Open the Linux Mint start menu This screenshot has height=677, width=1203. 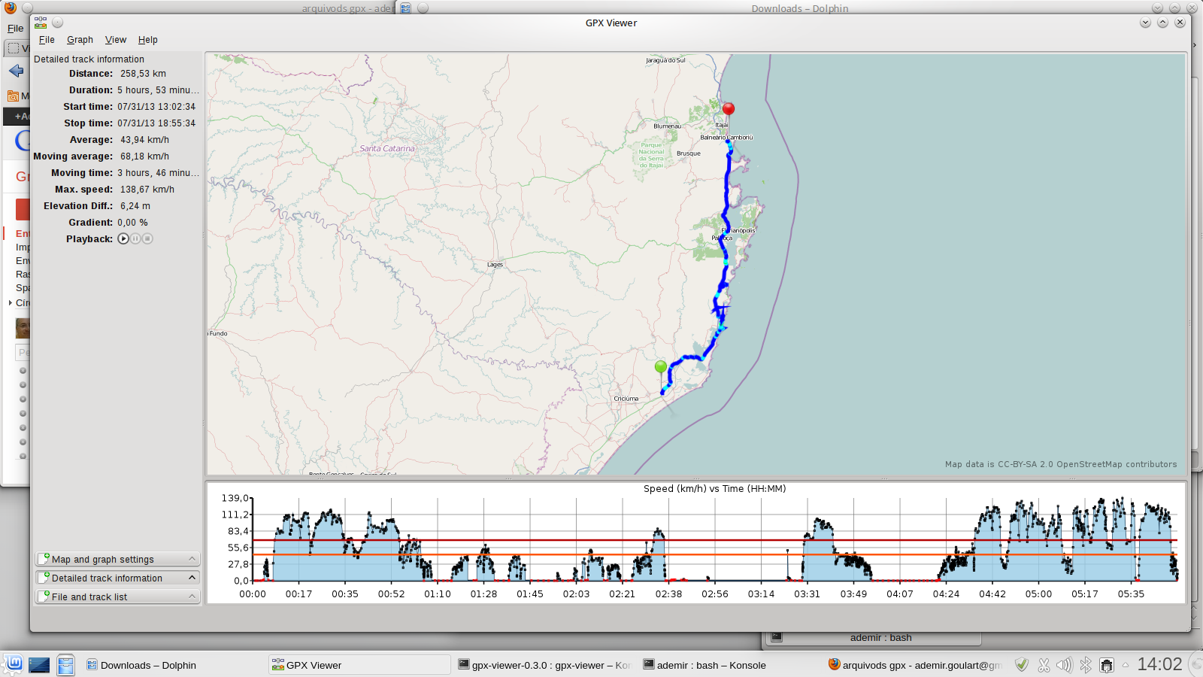tap(13, 664)
